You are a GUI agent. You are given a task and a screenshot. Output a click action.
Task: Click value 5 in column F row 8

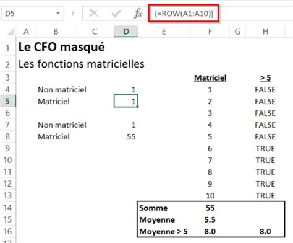[210, 137]
